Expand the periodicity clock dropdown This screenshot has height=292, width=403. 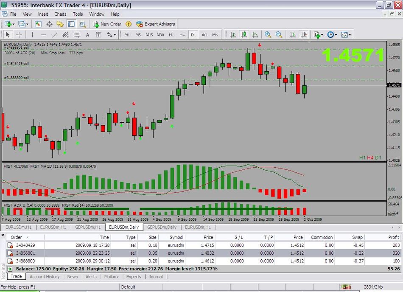pyautogui.click(x=332, y=35)
